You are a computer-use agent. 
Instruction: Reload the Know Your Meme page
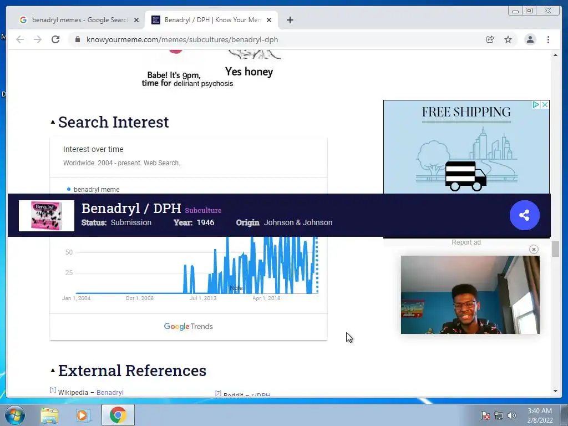point(55,39)
